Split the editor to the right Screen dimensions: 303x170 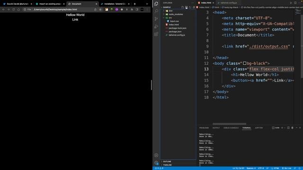[x=295, y=3]
